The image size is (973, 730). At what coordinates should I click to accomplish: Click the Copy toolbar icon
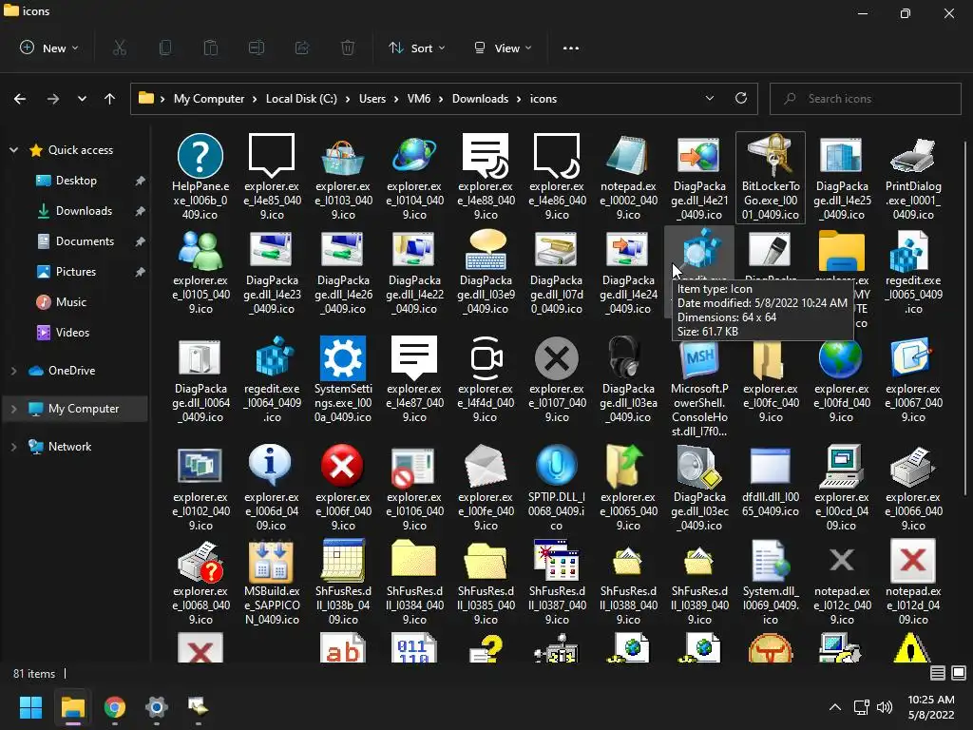tap(165, 48)
